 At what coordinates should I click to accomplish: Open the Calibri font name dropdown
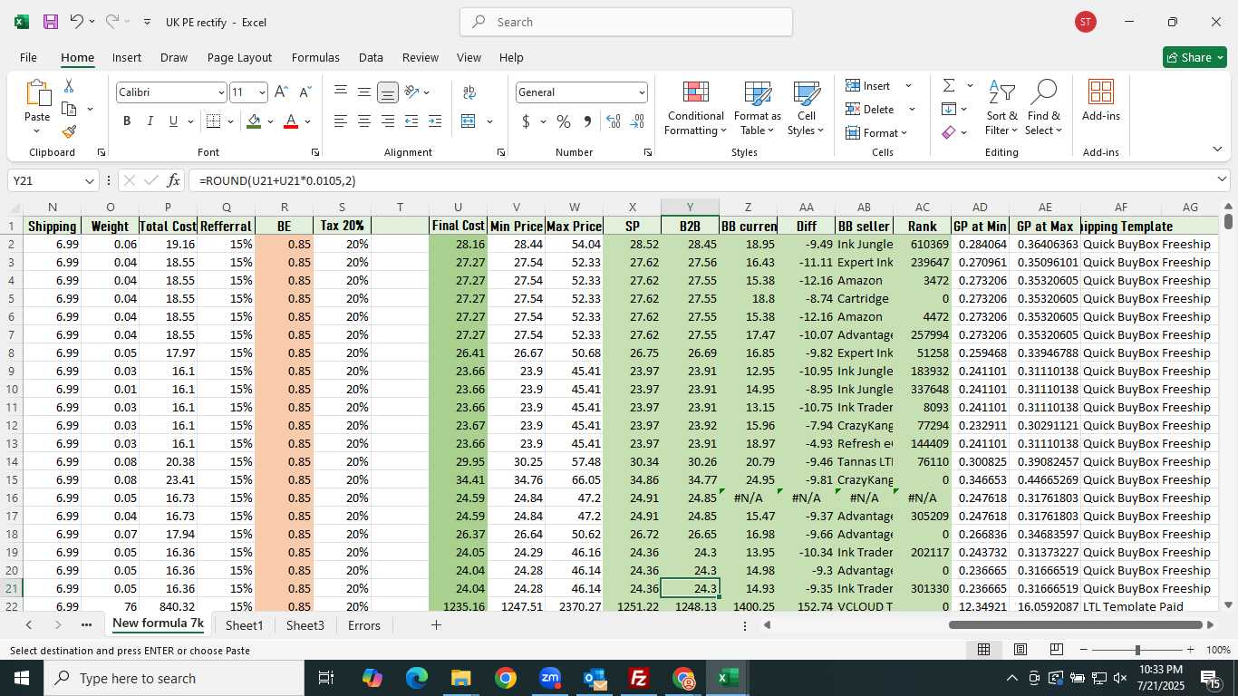(x=221, y=92)
